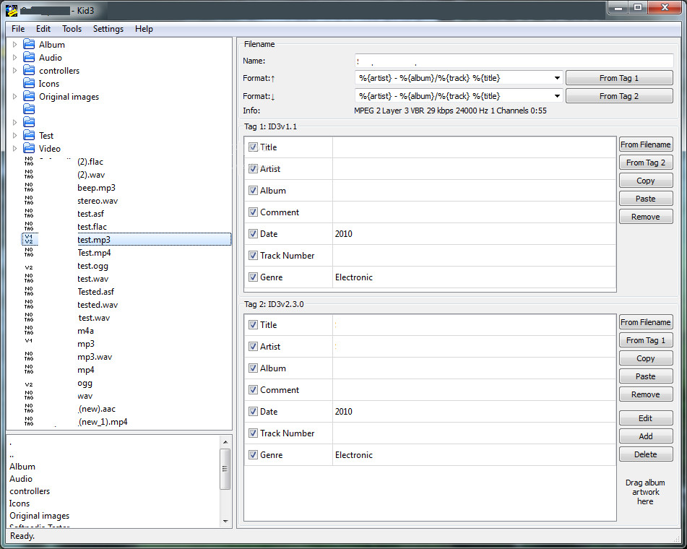Expand the Test folder in the file tree

tap(14, 135)
